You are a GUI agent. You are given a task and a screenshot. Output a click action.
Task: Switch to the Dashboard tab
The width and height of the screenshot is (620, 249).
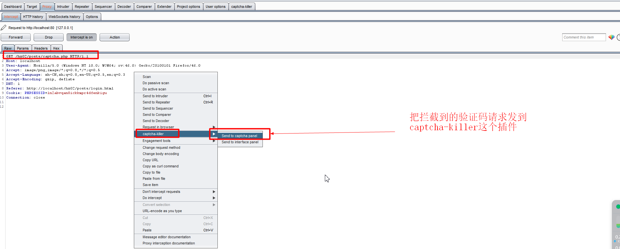13,7
